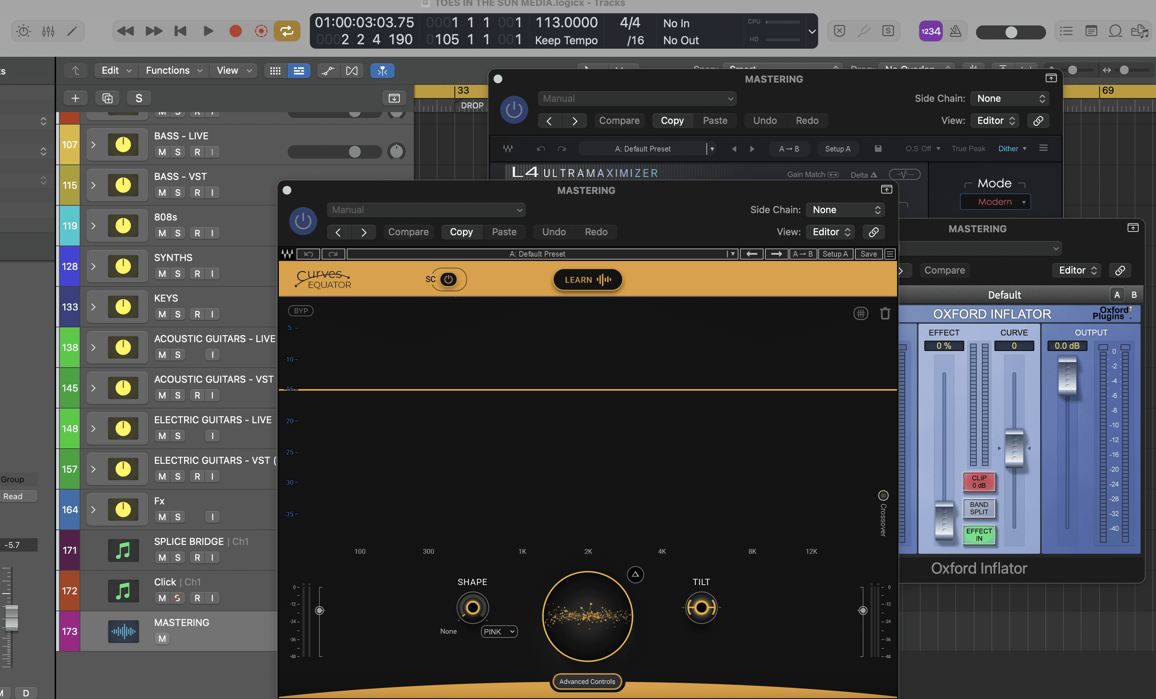Image resolution: width=1156 pixels, height=699 pixels.
Task: Click the grid icon in Curves Equator
Action: [861, 313]
